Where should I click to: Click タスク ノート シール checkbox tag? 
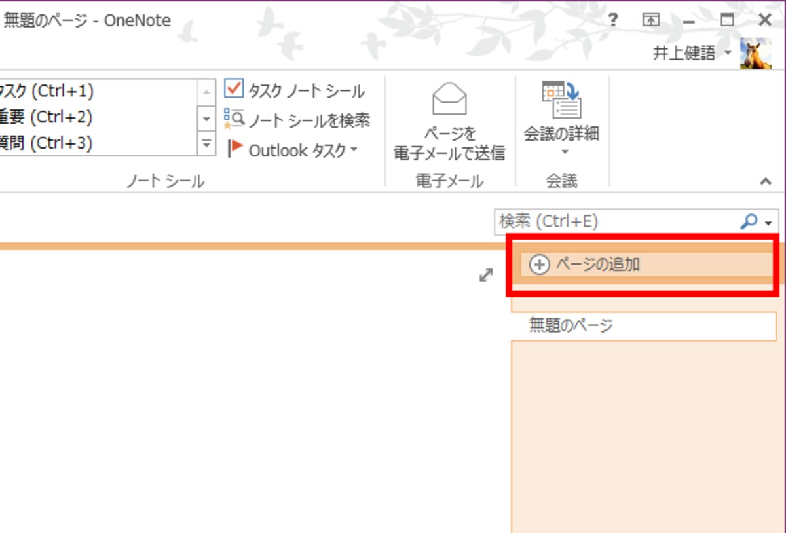(295, 90)
